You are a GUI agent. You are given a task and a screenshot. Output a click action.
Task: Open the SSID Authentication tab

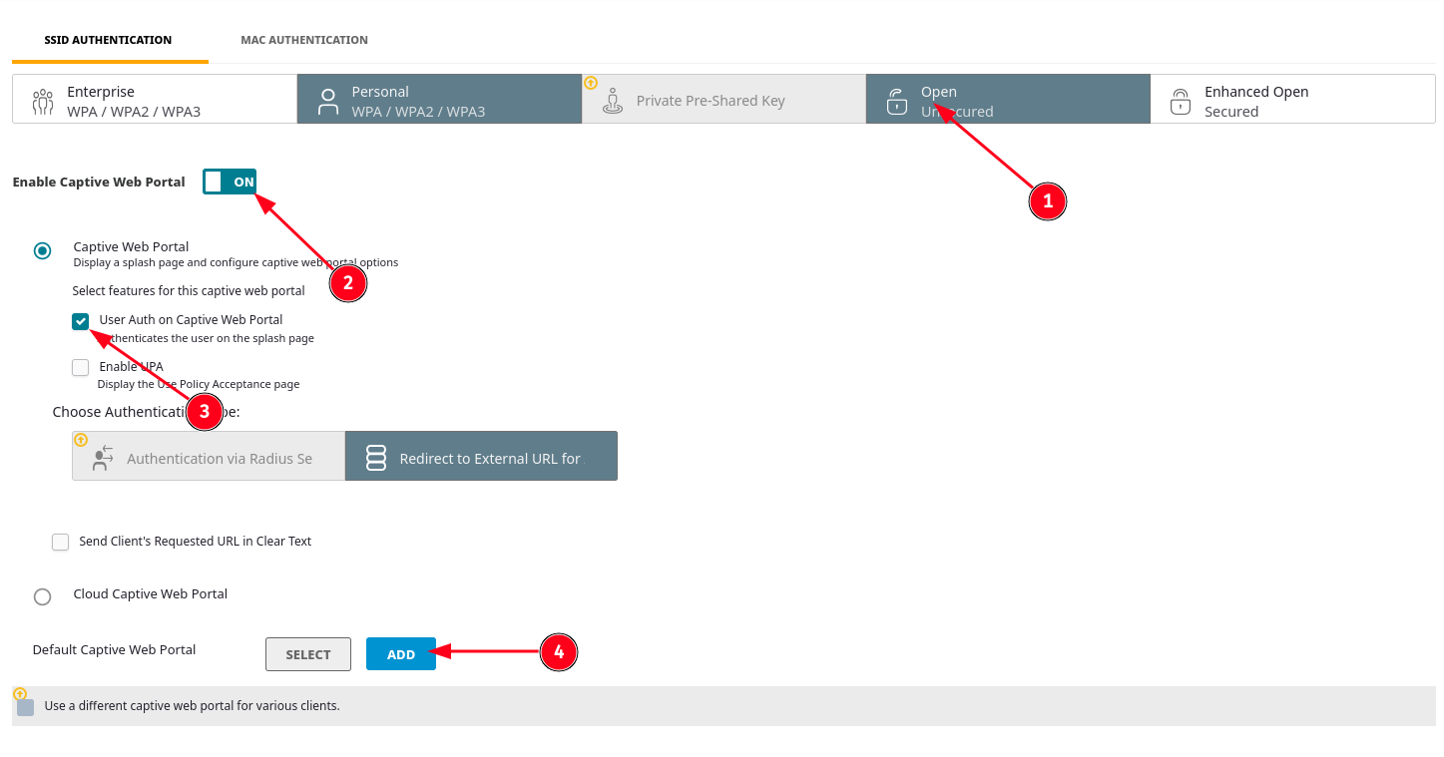point(108,40)
